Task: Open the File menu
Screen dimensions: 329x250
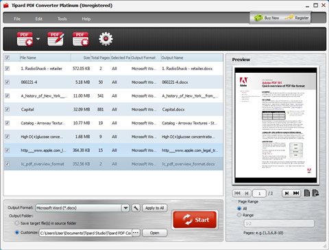Action: [x=17, y=19]
